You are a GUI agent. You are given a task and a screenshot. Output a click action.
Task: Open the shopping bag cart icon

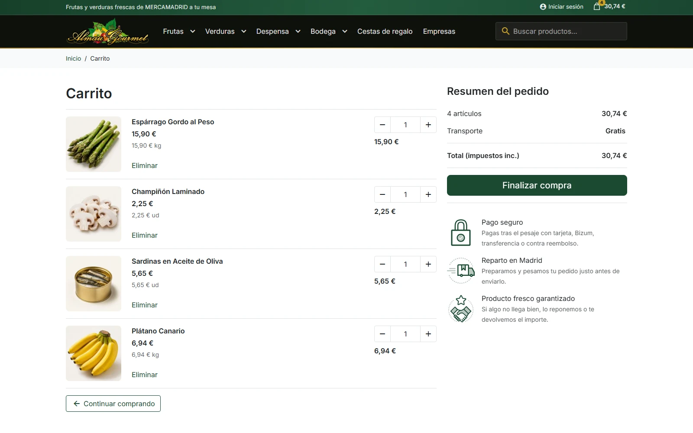click(597, 6)
